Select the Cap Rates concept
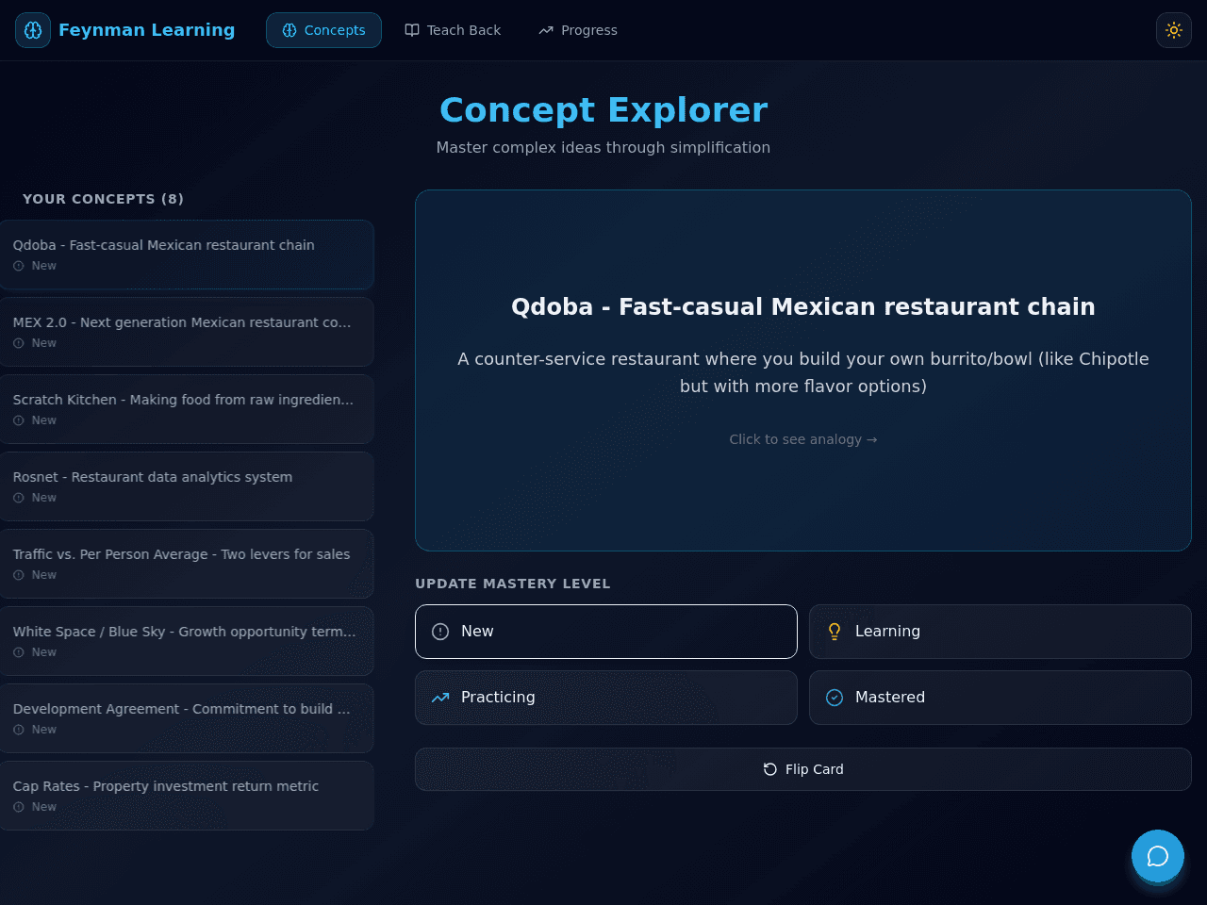 tap(187, 796)
